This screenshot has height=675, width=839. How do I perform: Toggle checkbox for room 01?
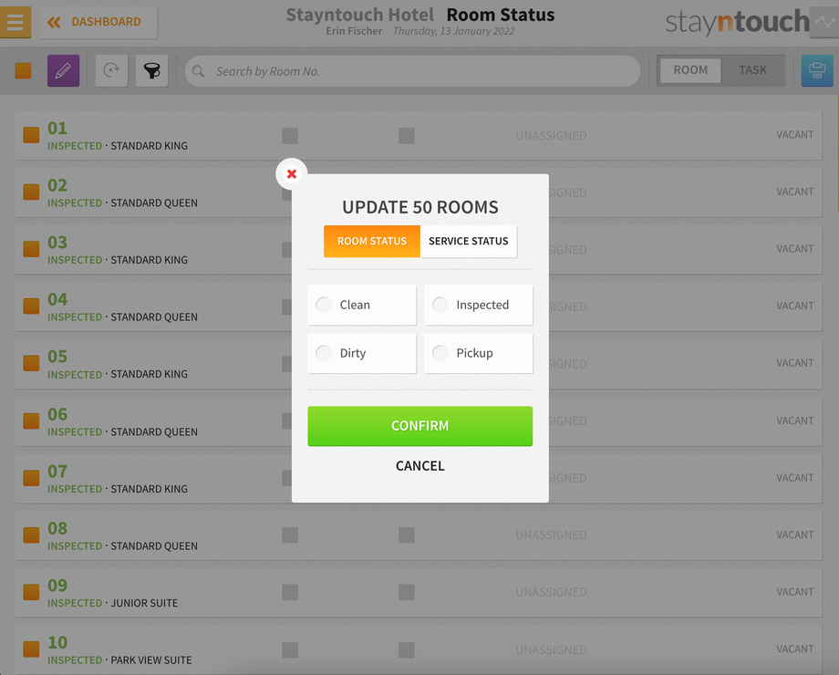[31, 135]
